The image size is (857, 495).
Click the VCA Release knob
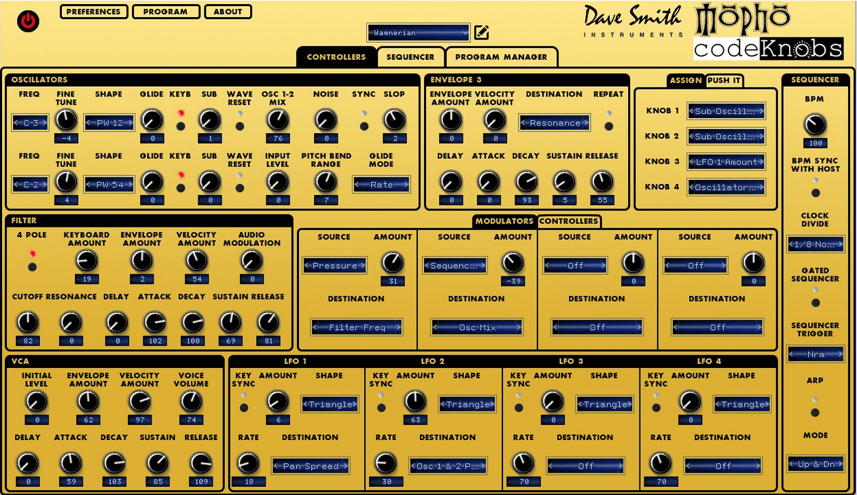(200, 463)
